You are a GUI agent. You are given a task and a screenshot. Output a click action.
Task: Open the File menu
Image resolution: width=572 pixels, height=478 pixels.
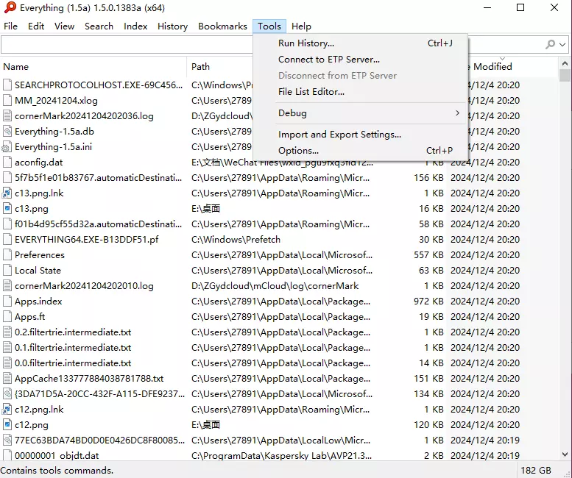(10, 26)
